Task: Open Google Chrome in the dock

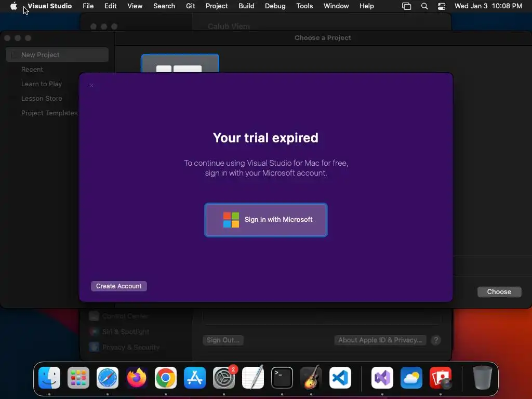Action: (x=166, y=378)
